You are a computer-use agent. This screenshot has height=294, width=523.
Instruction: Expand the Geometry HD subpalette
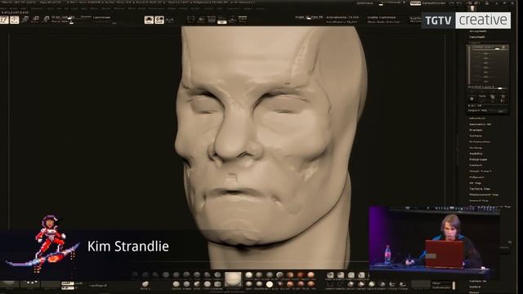click(481, 124)
